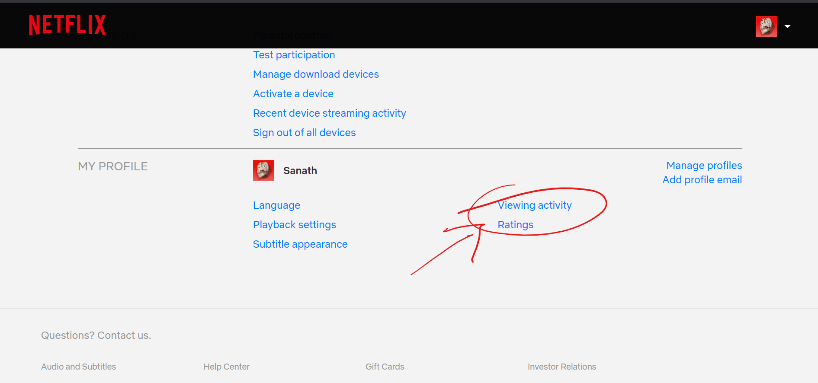
Task: Click the Netflix logo
Action: click(67, 25)
